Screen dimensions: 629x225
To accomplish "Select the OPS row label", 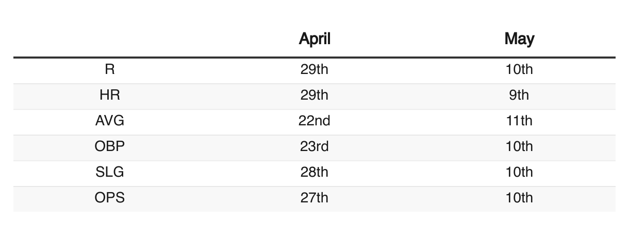I will pyautogui.click(x=110, y=198).
